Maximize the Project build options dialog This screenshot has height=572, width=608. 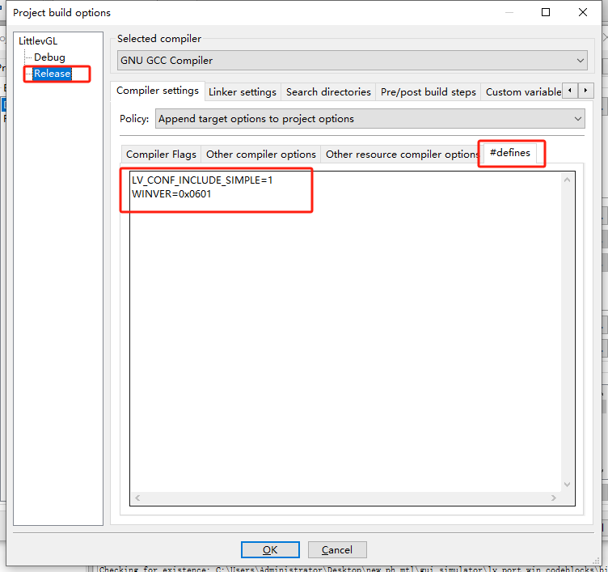(x=545, y=12)
